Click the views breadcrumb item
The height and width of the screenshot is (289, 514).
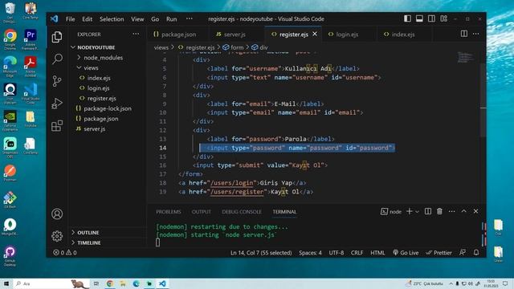point(161,47)
